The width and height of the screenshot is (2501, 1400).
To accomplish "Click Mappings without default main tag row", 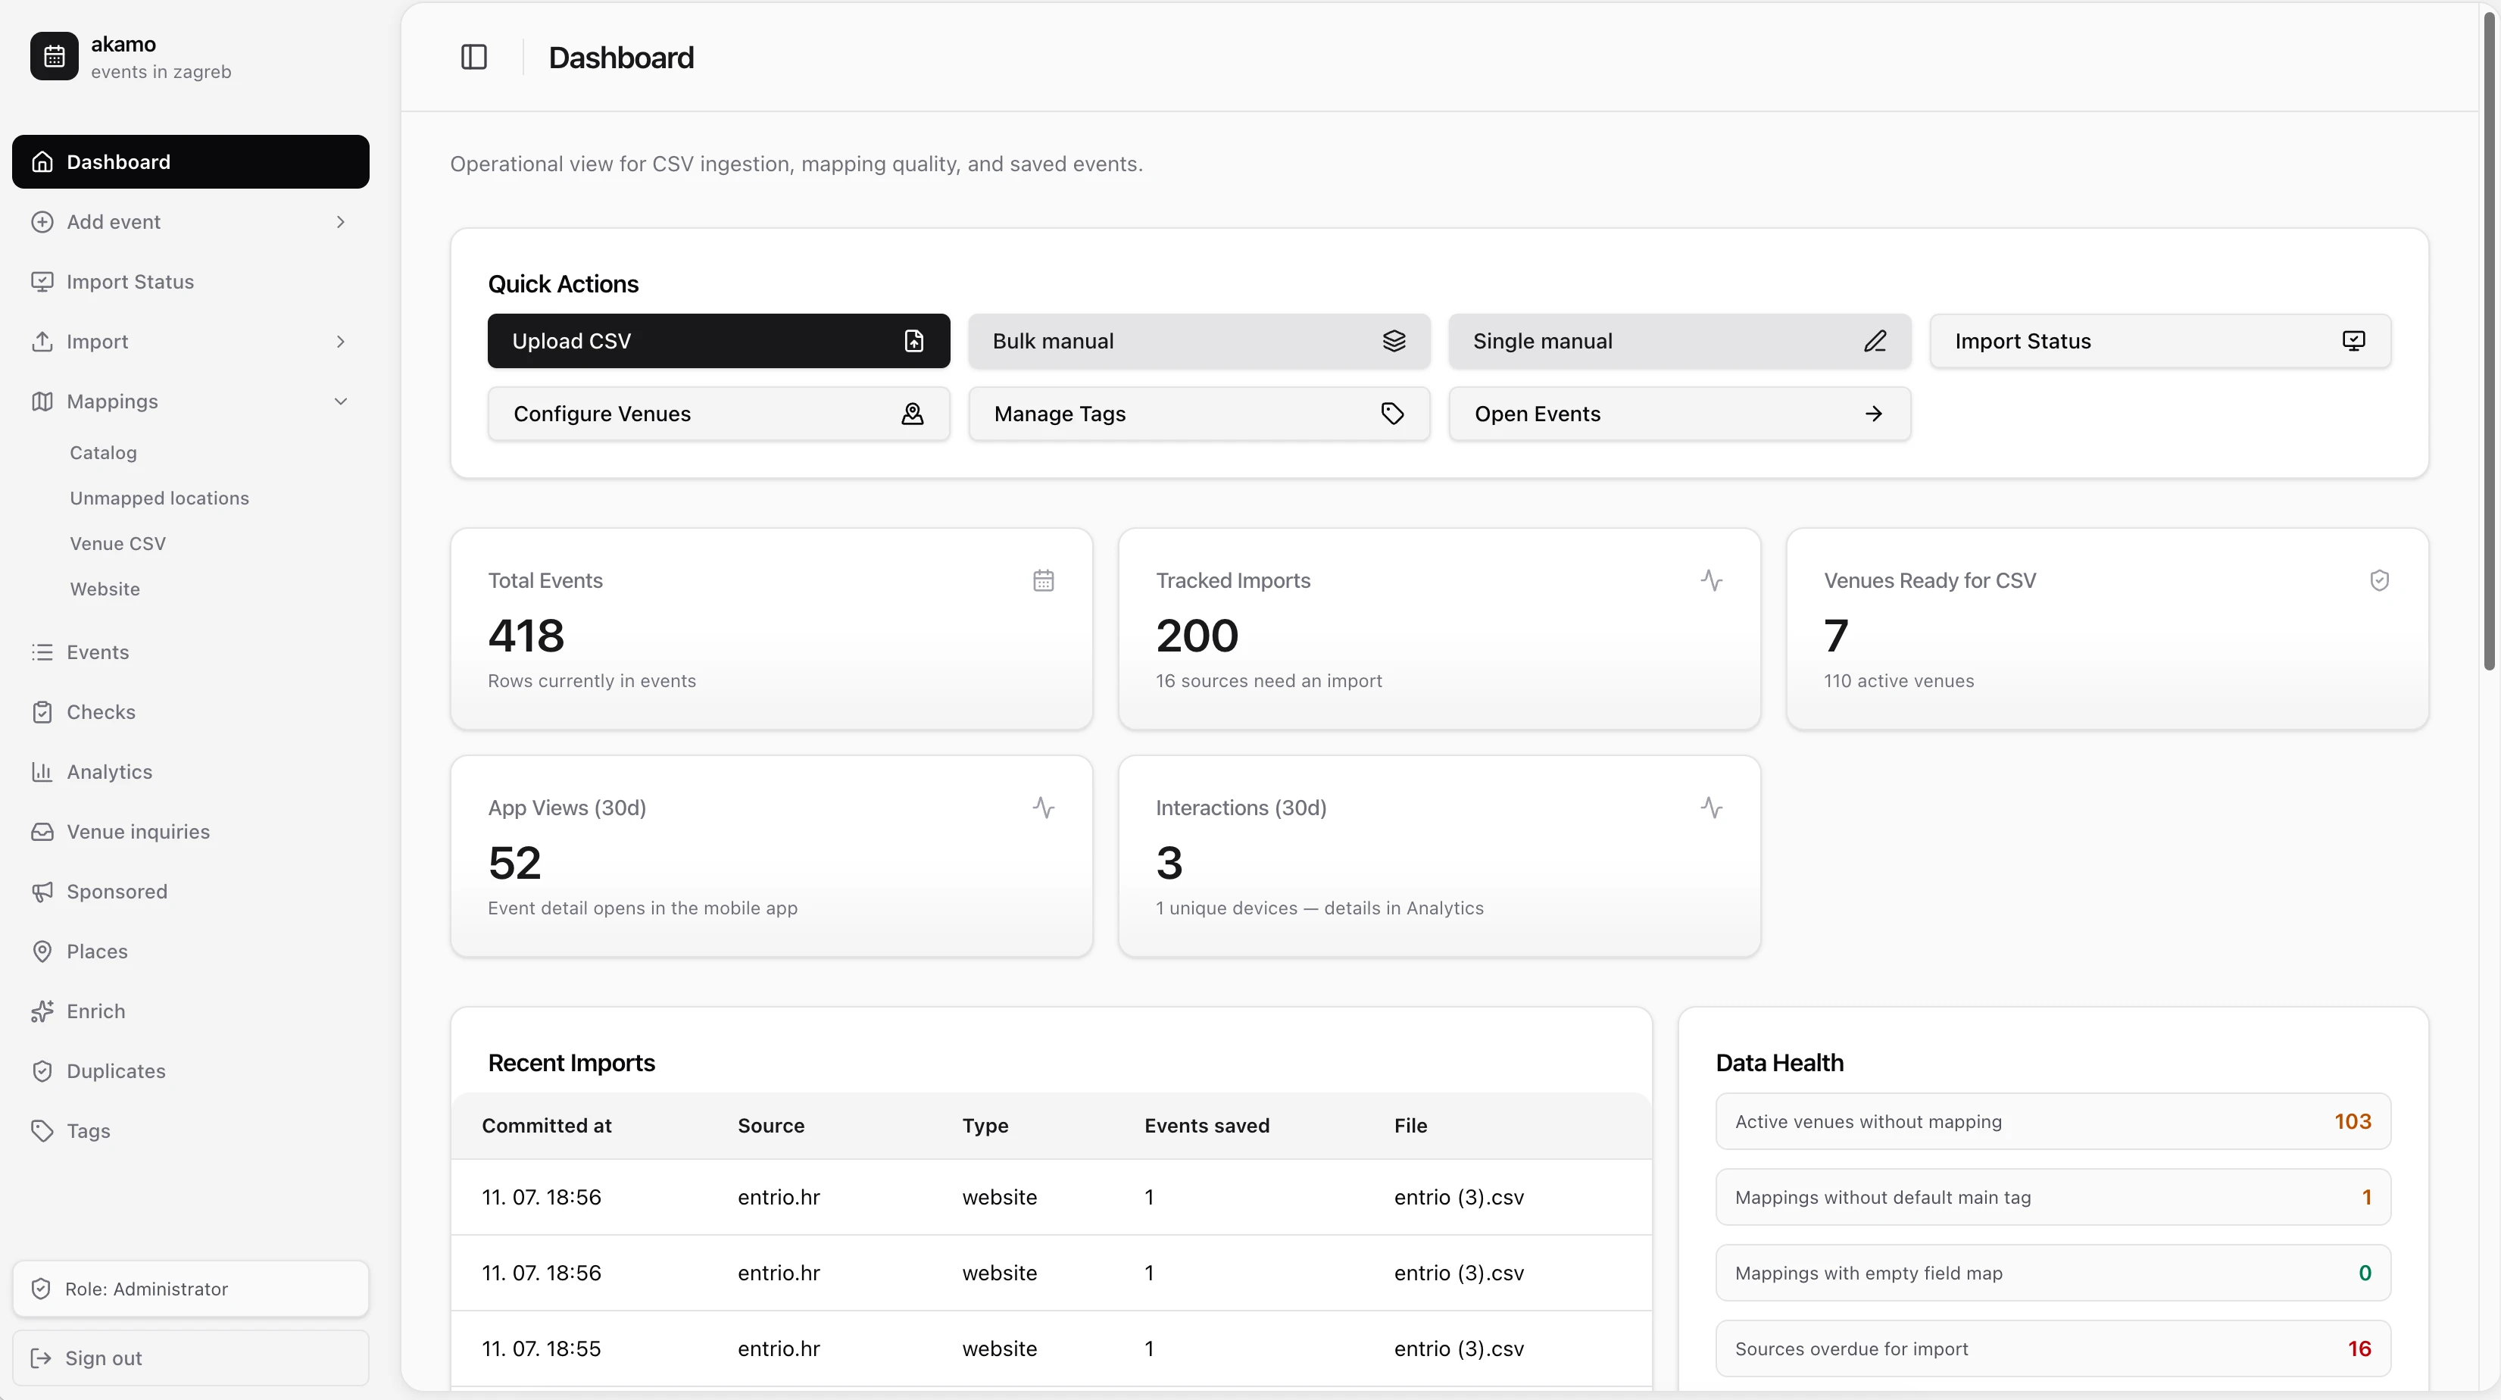I will [x=2053, y=1197].
